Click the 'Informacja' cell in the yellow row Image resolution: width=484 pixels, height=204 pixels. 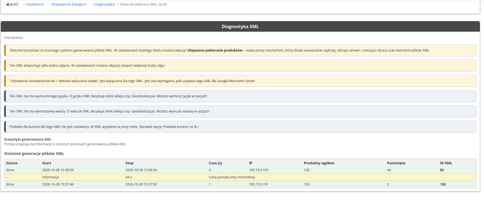51,177
